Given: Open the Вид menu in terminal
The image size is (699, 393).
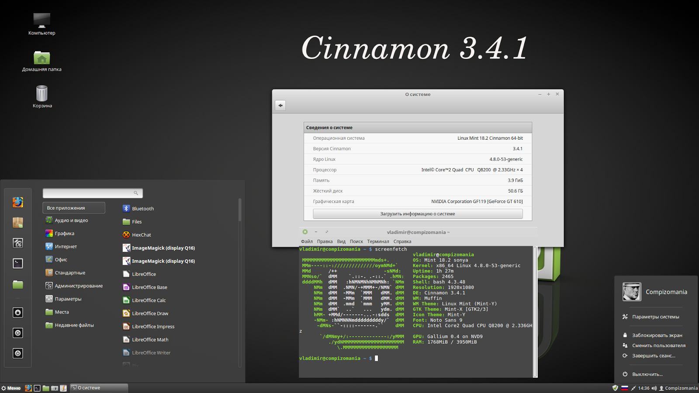Looking at the screenshot, I should coord(341,241).
